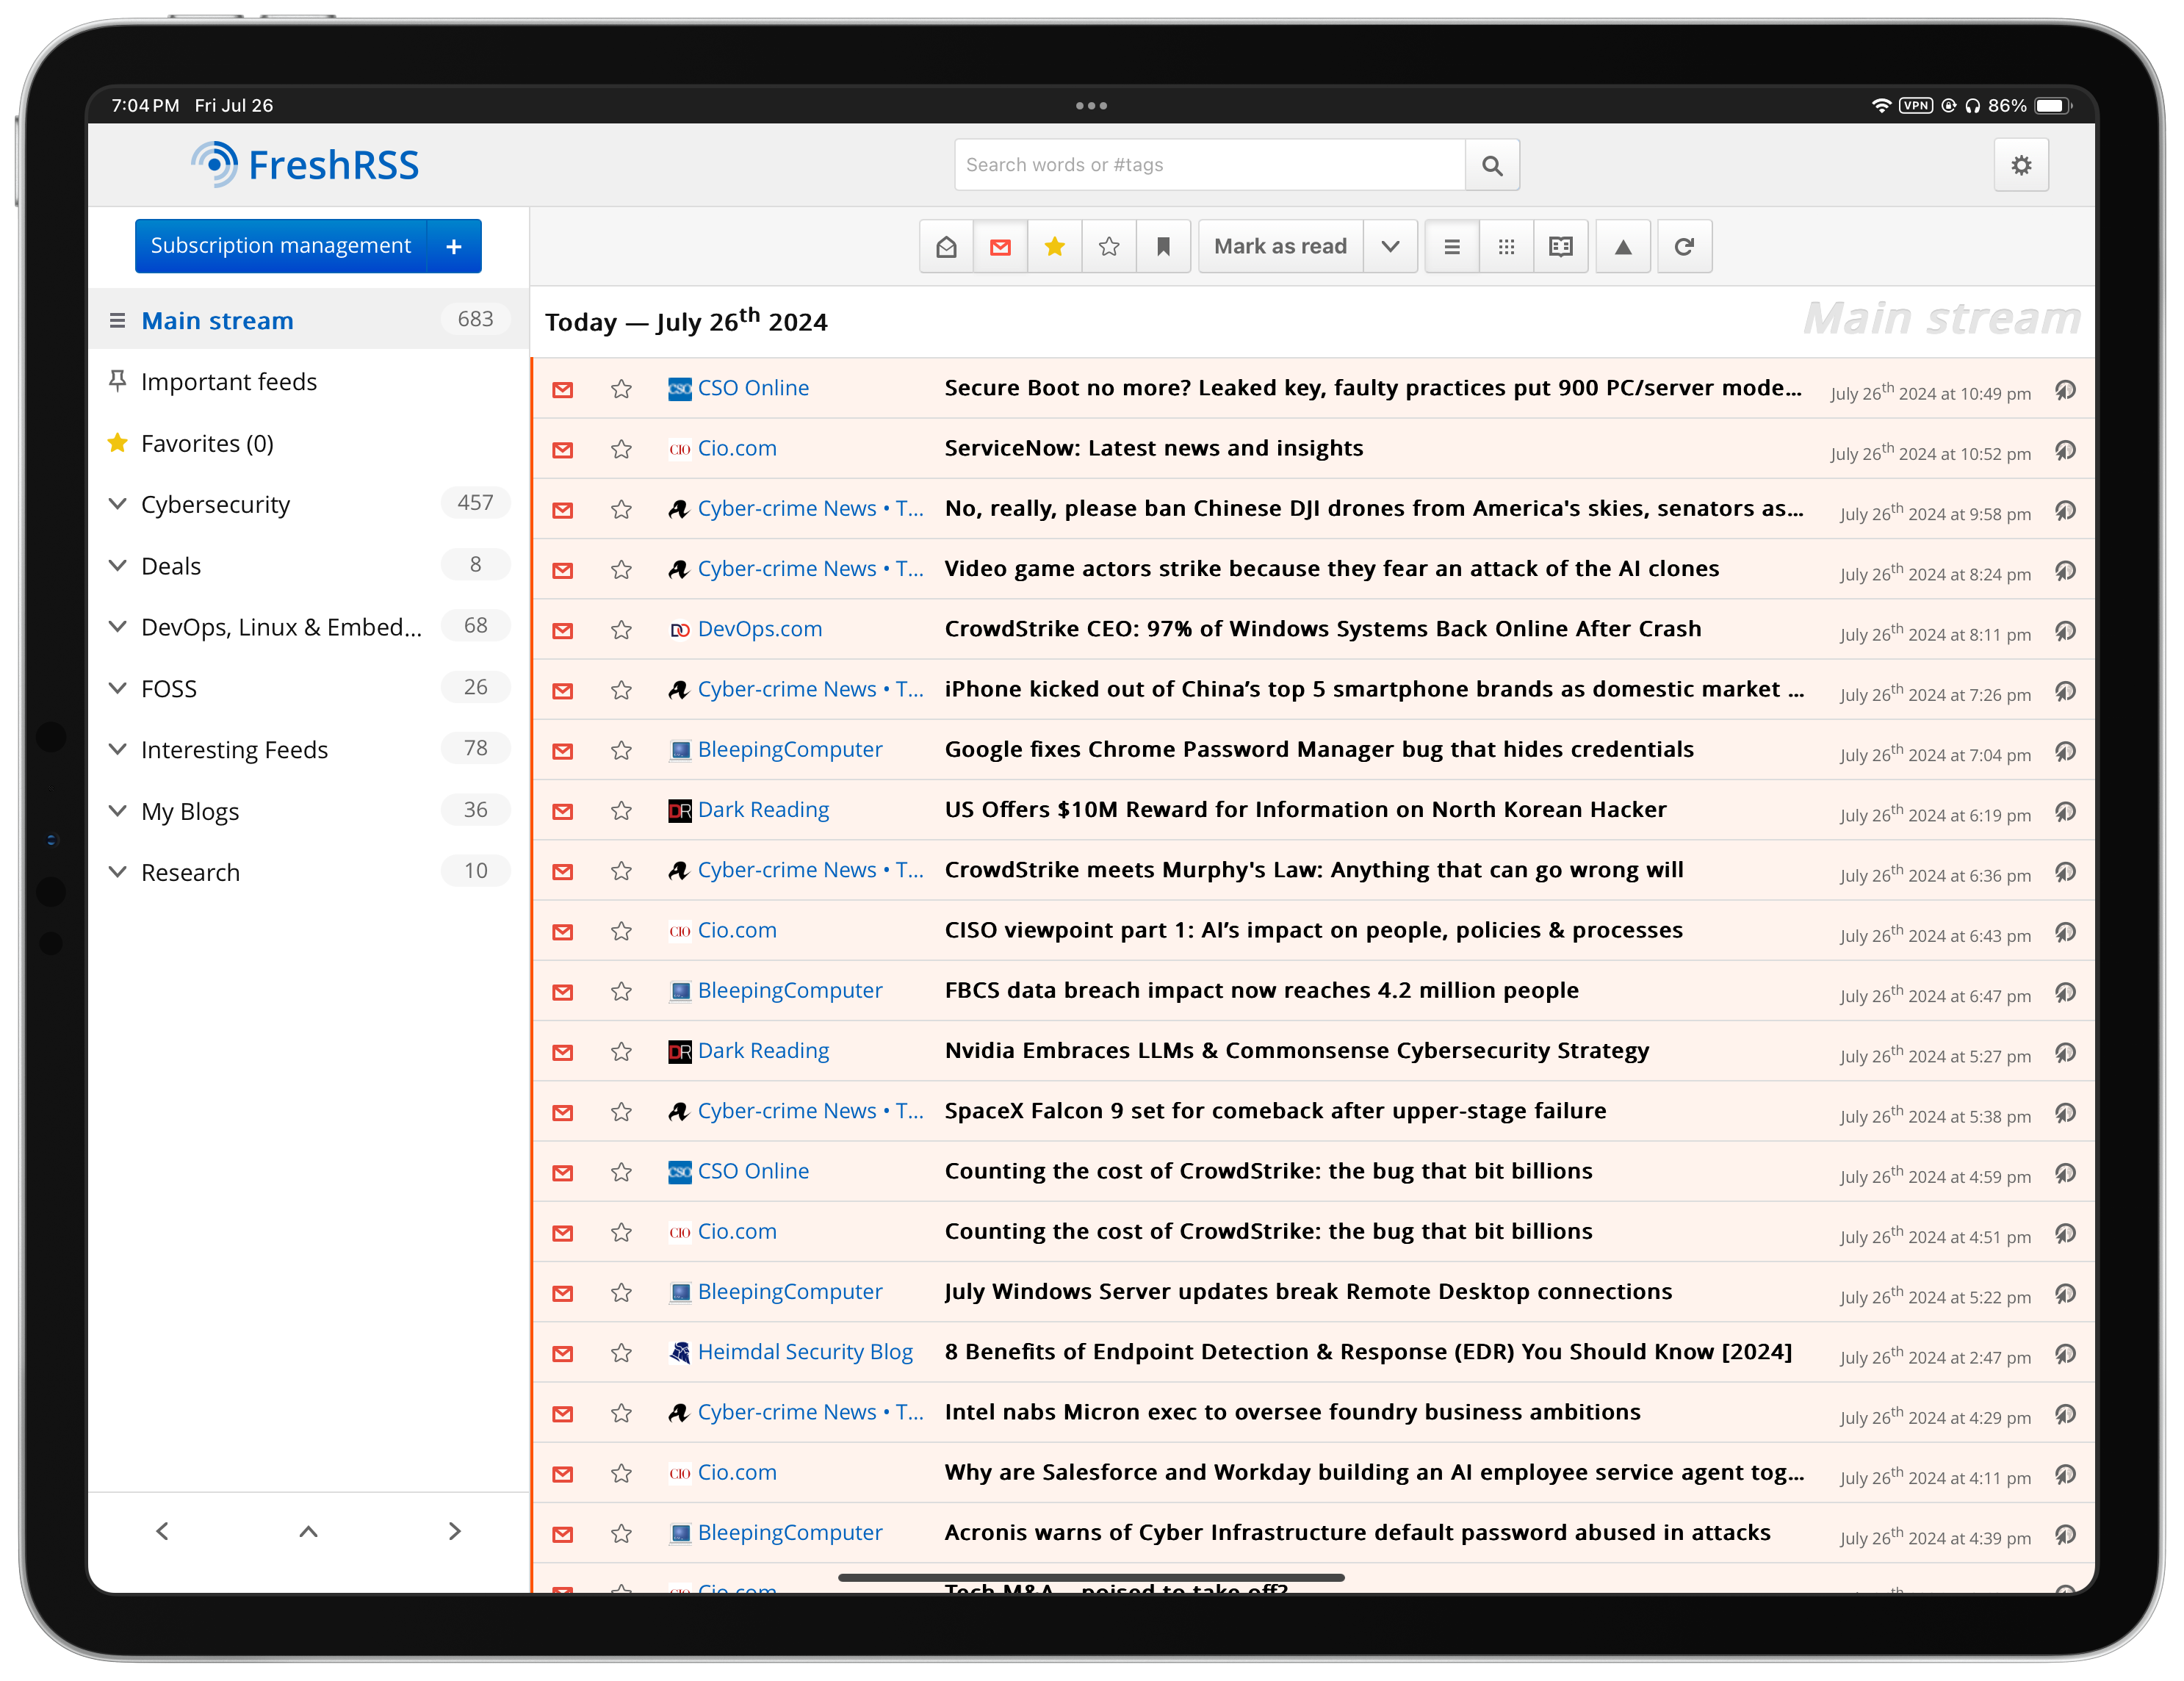
Task: Favorite the Nvidia Embraces LLMs article
Action: tap(621, 1051)
